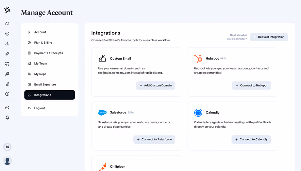Click the Salesforce card description text
This screenshot has width=301, height=171.
(134, 124)
